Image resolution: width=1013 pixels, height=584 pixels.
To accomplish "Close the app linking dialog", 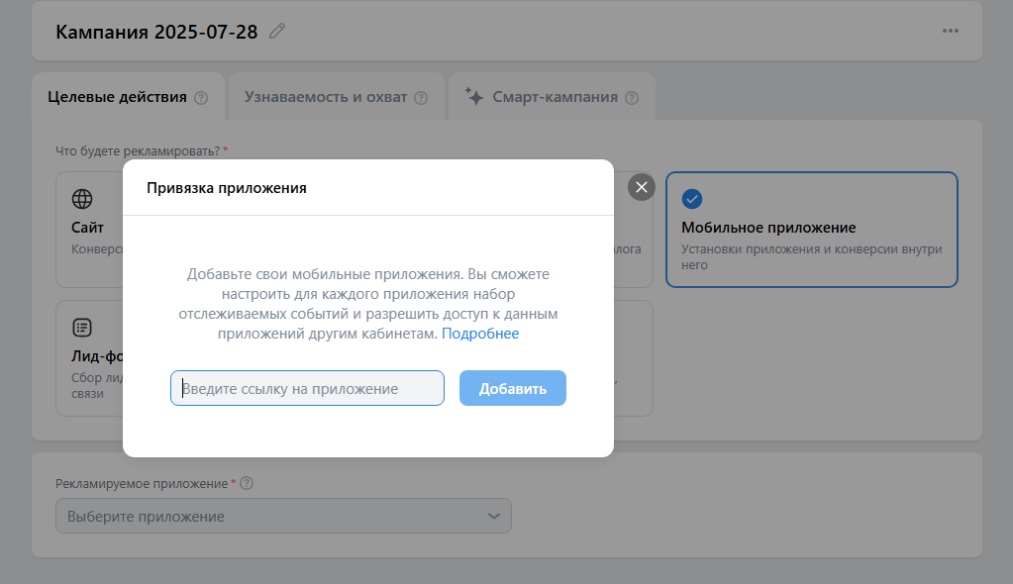I will [x=642, y=187].
